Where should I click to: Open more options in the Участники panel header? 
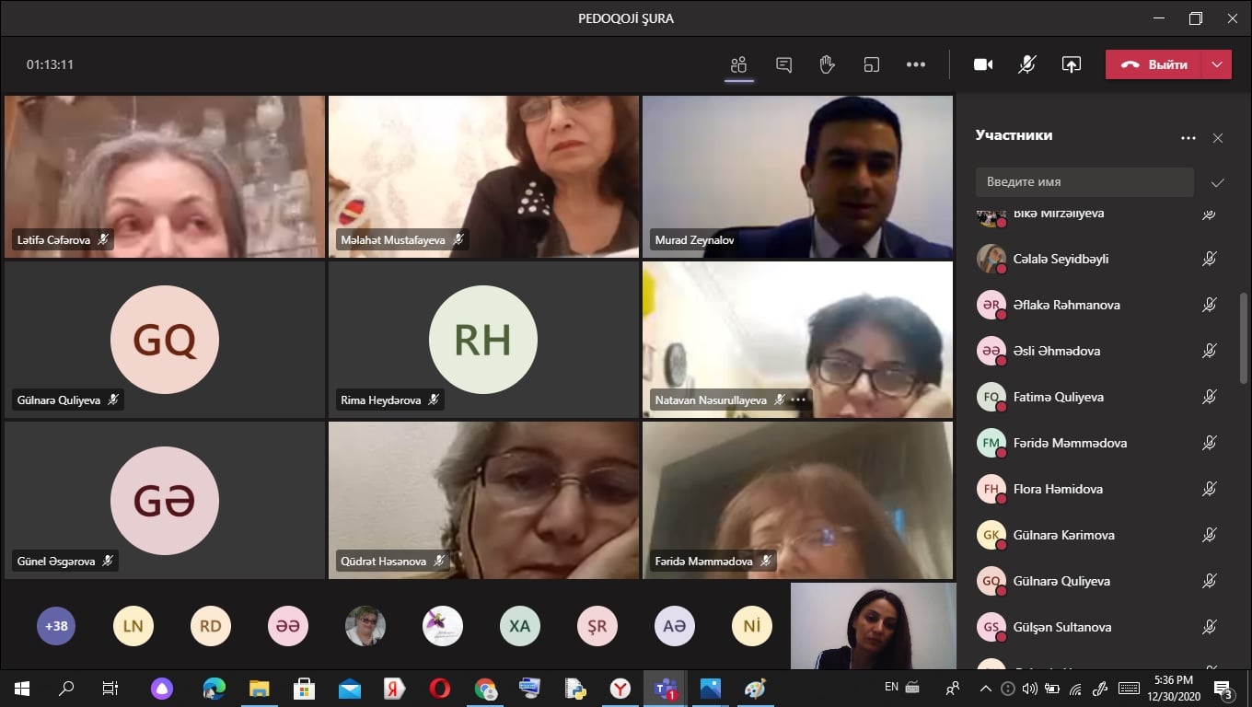tap(1188, 138)
